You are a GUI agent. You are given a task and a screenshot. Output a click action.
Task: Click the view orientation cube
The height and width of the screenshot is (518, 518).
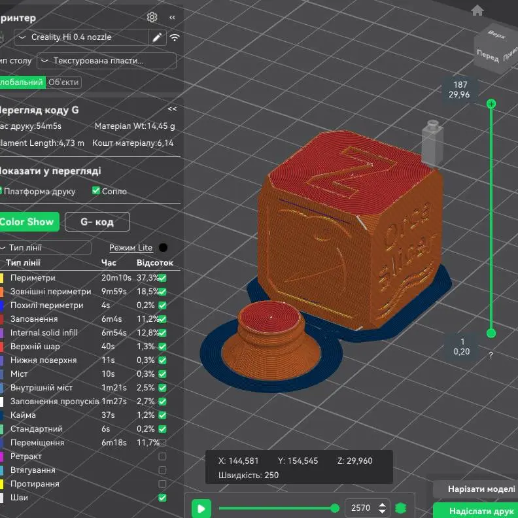[x=496, y=48]
